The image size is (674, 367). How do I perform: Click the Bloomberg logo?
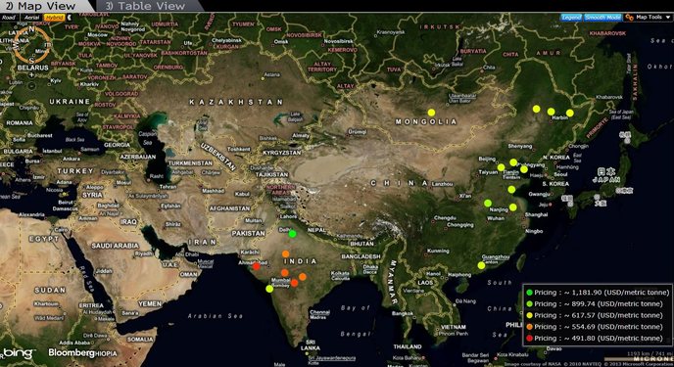(x=72, y=353)
